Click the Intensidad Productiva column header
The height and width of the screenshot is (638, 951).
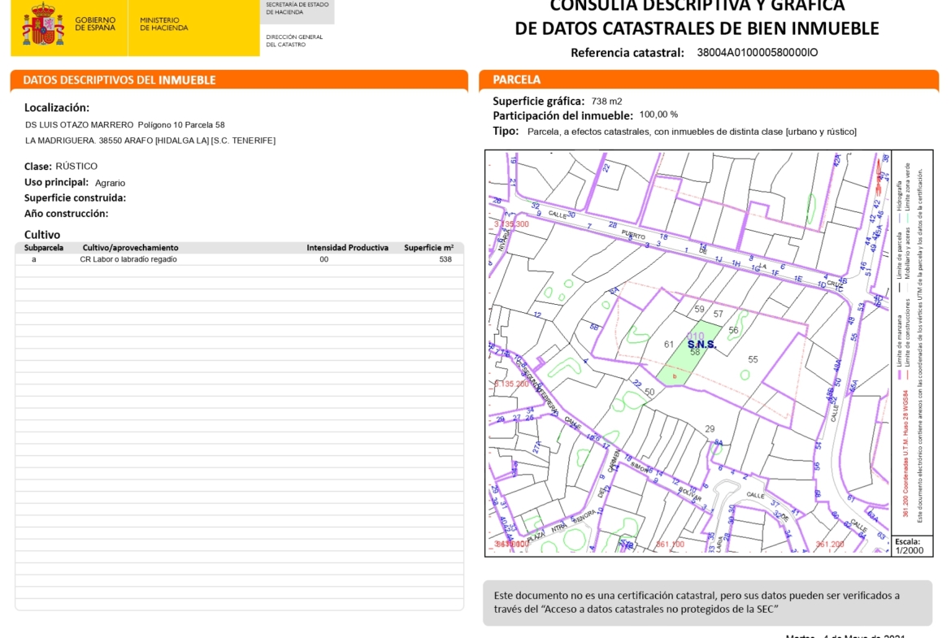click(x=347, y=248)
